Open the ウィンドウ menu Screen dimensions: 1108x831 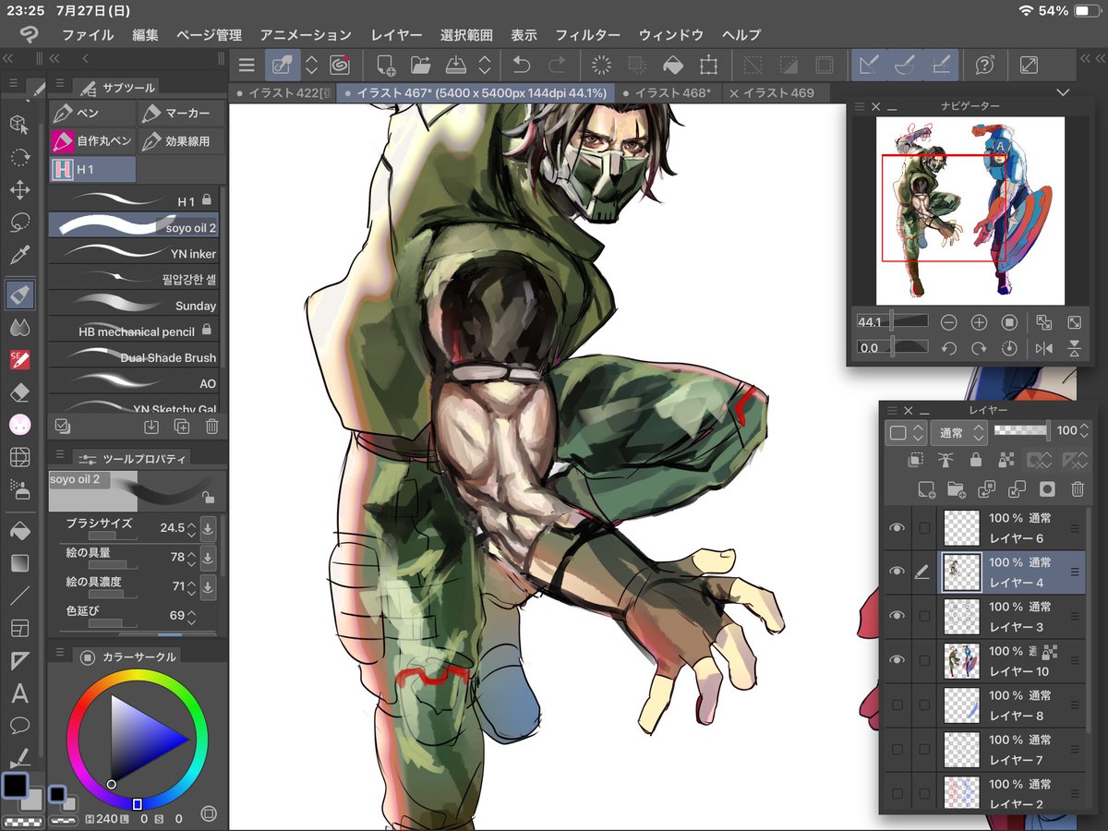coord(671,35)
